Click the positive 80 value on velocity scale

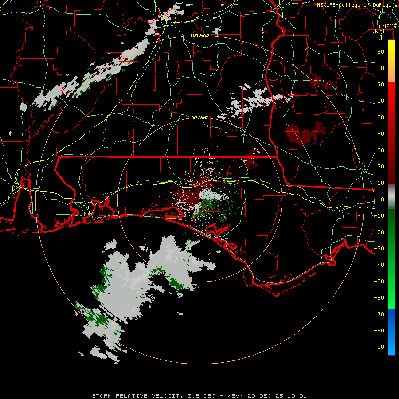pos(381,68)
